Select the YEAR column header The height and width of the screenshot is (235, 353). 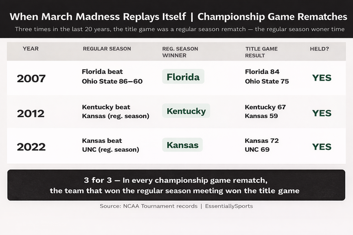click(31, 48)
